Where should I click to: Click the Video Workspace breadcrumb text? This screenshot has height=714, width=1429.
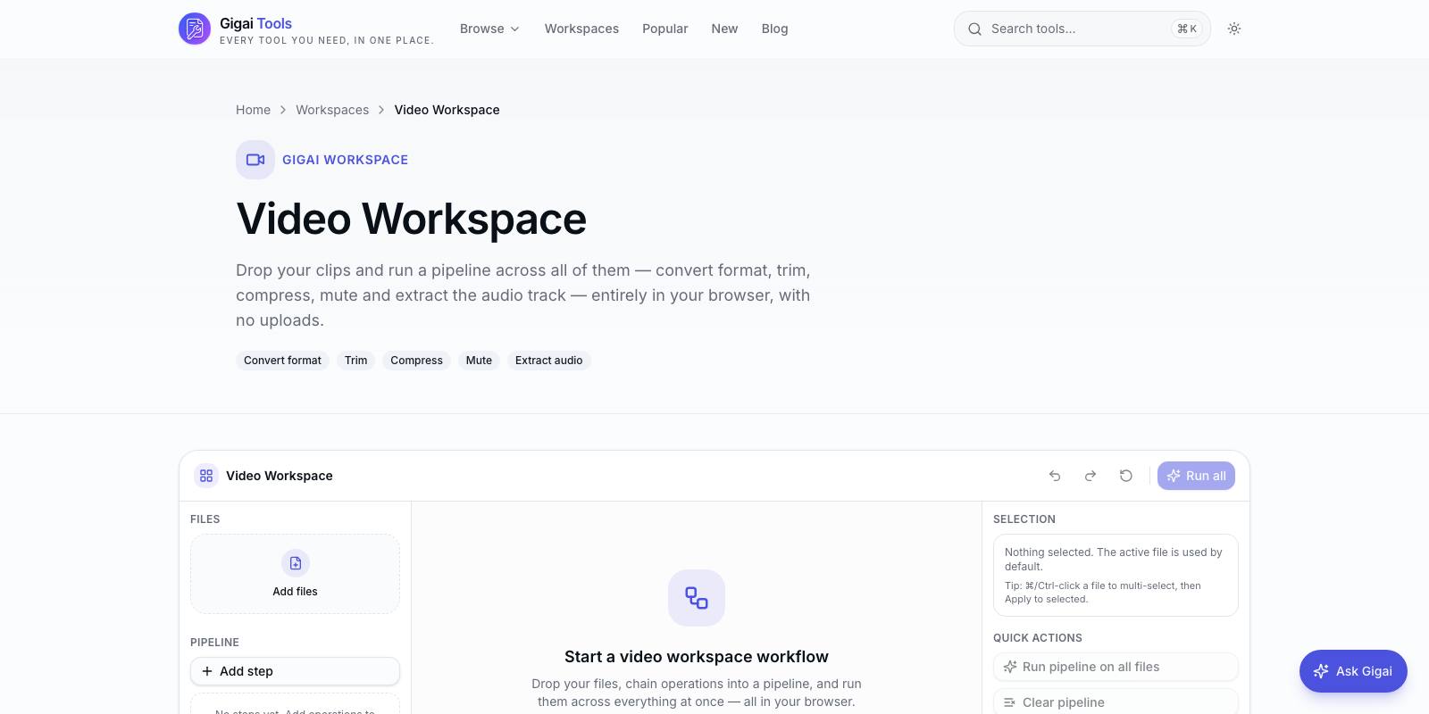tap(447, 110)
